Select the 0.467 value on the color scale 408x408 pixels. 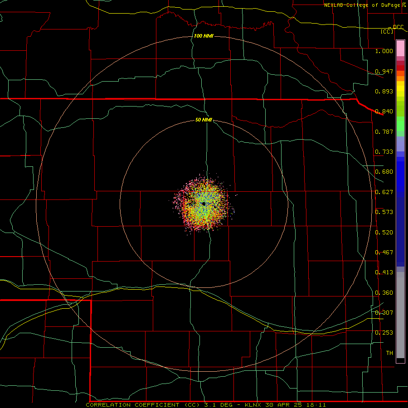pyautogui.click(x=384, y=253)
